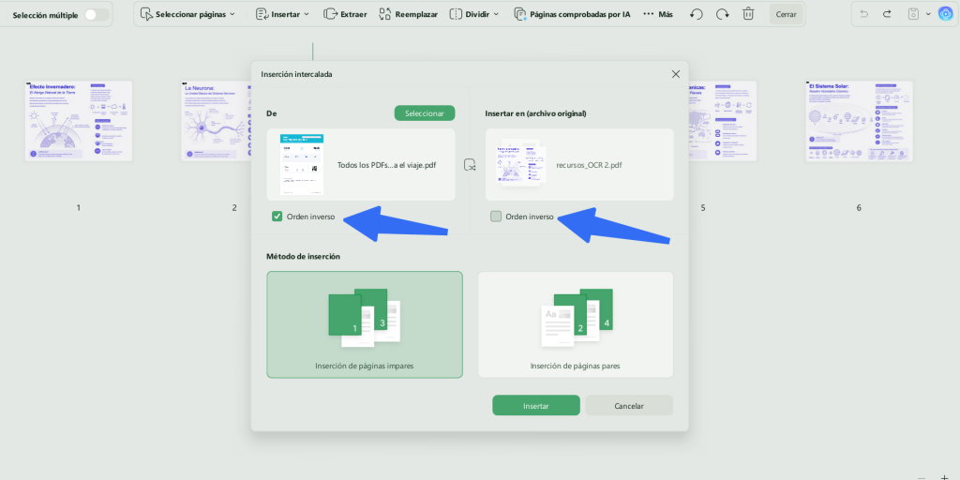Click the trash delete pages icon
Viewport: 960px width, 480px height.
point(748,14)
